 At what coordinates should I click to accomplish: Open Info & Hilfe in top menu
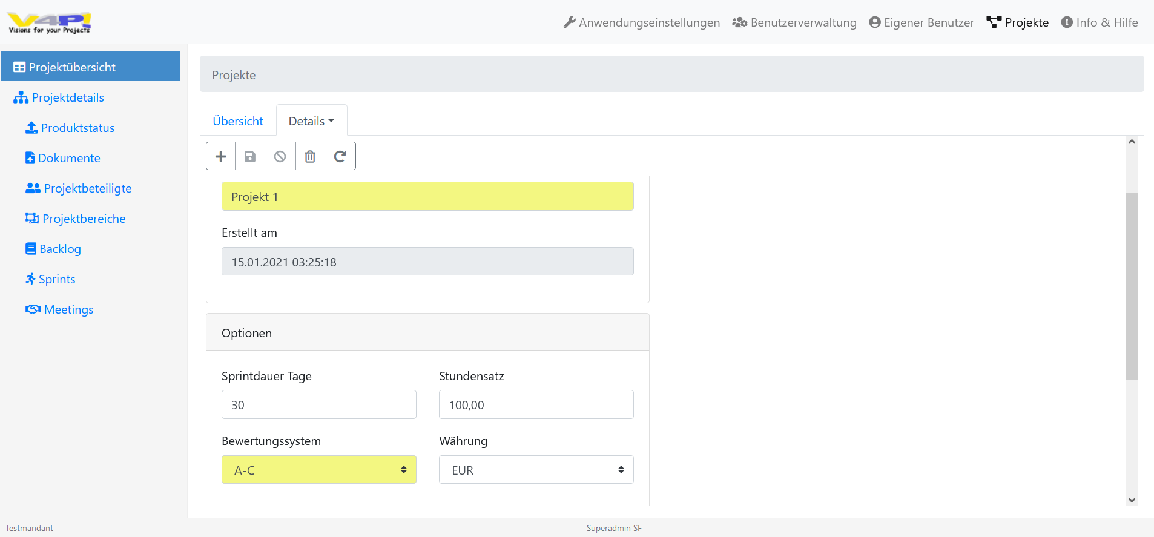[x=1100, y=22]
